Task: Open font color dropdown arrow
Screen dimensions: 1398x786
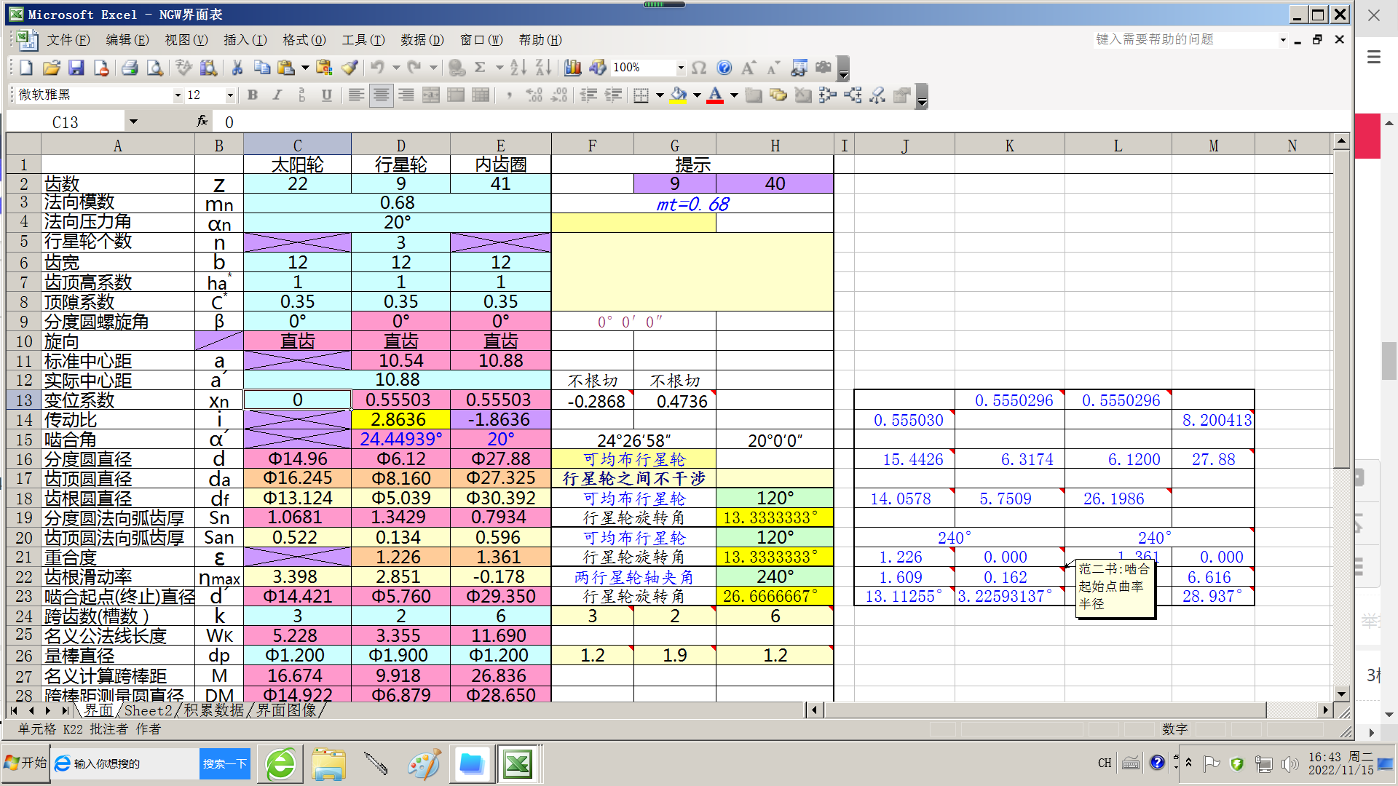Action: 734,95
